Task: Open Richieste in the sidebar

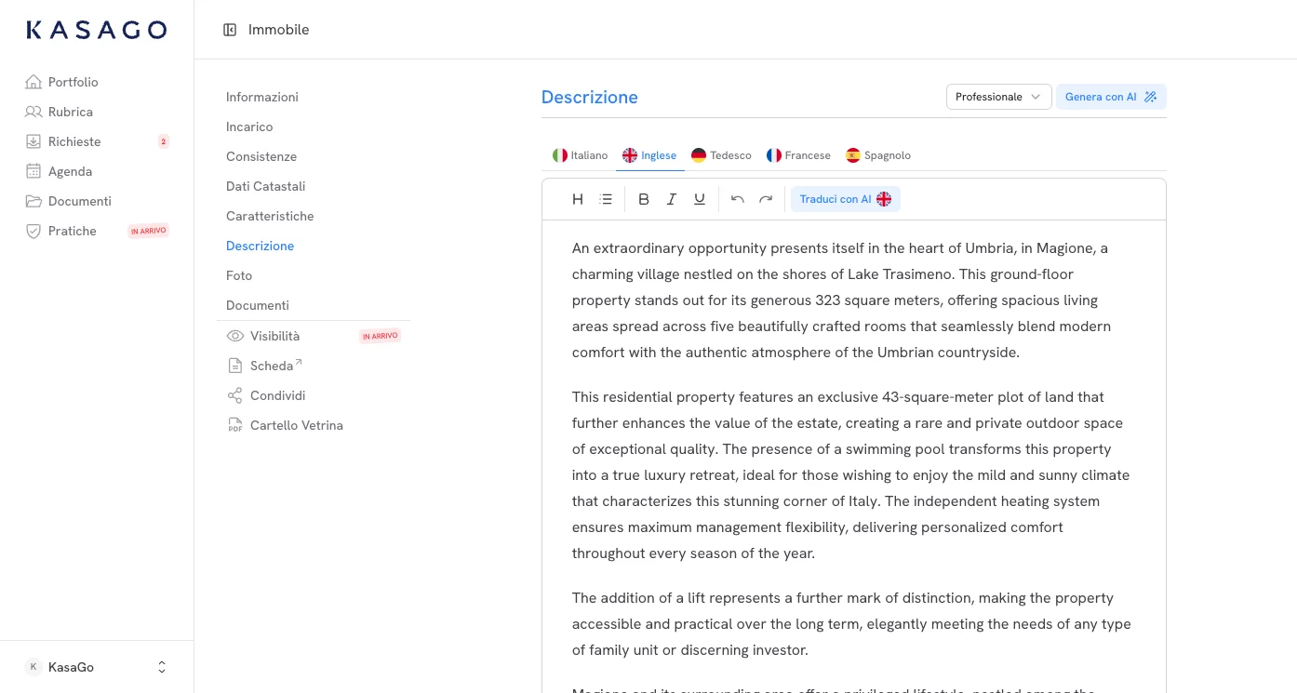Action: [x=74, y=141]
